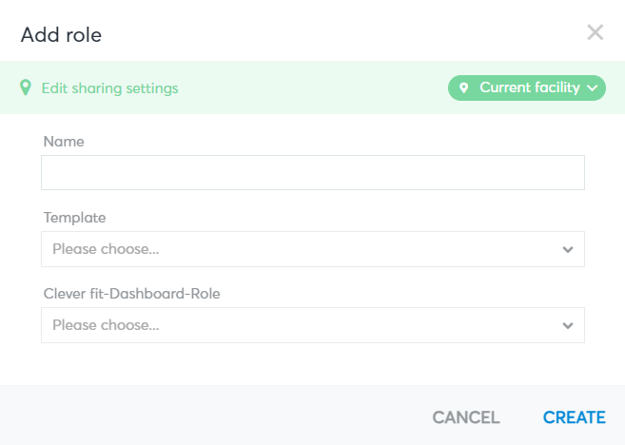Focus the Name input field
Image resolution: width=625 pixels, height=445 pixels.
[313, 172]
